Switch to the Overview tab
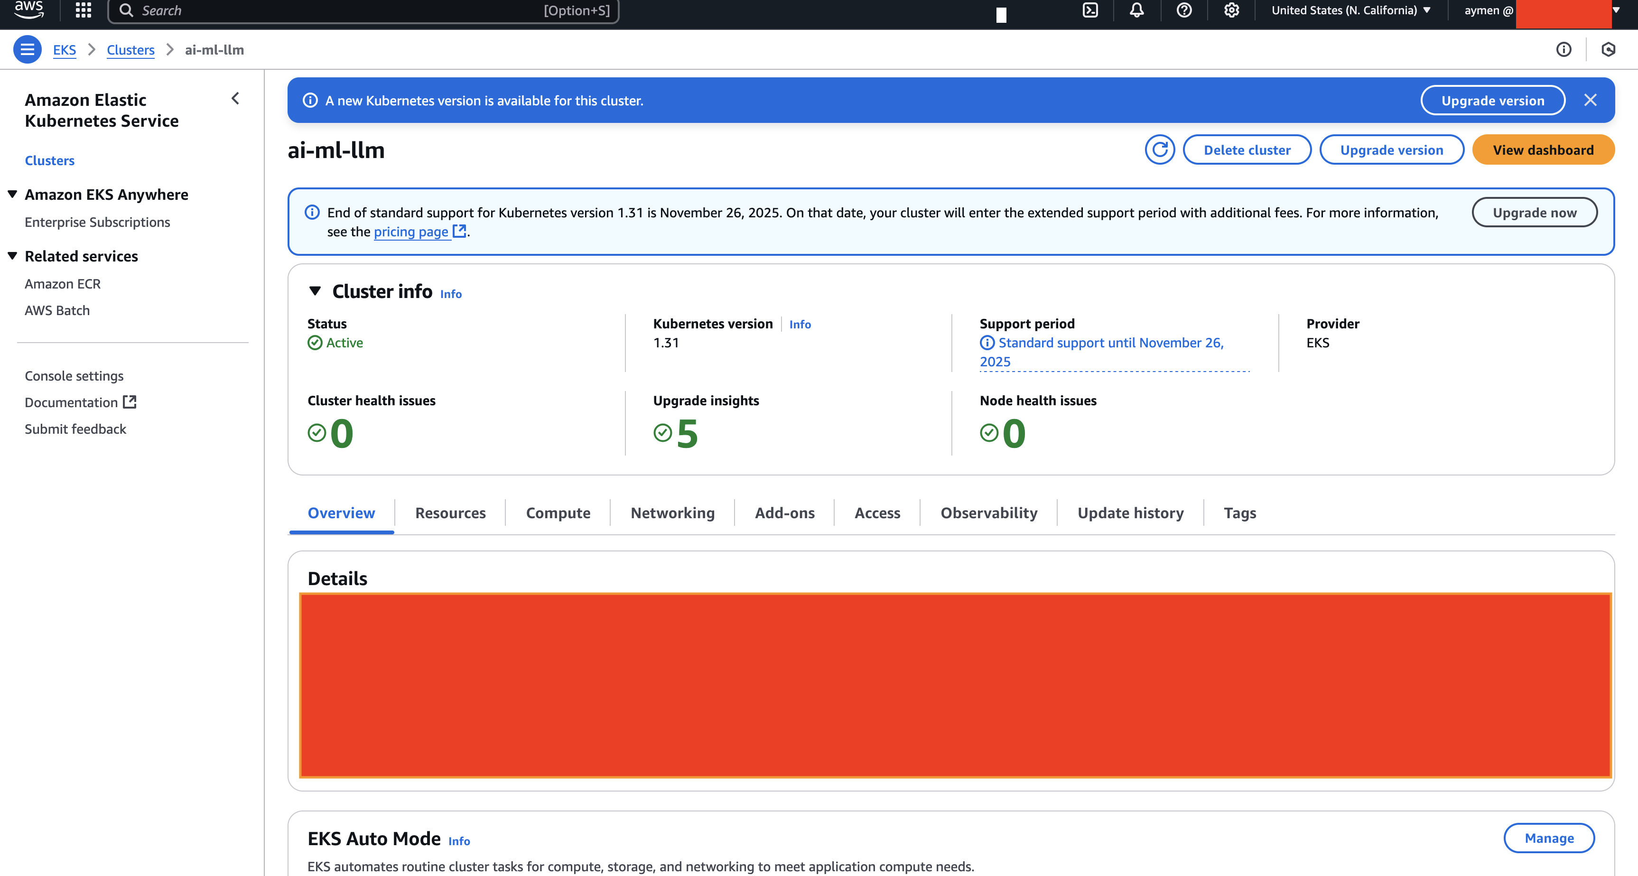Viewport: 1638px width, 876px height. click(x=342, y=513)
